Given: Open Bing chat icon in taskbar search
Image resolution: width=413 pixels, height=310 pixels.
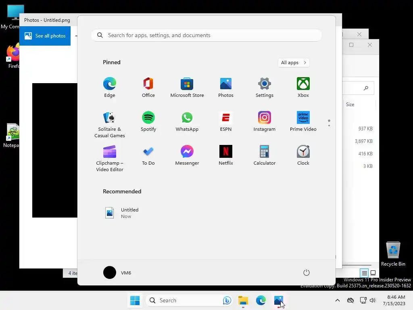Looking at the screenshot, I should click(x=227, y=300).
